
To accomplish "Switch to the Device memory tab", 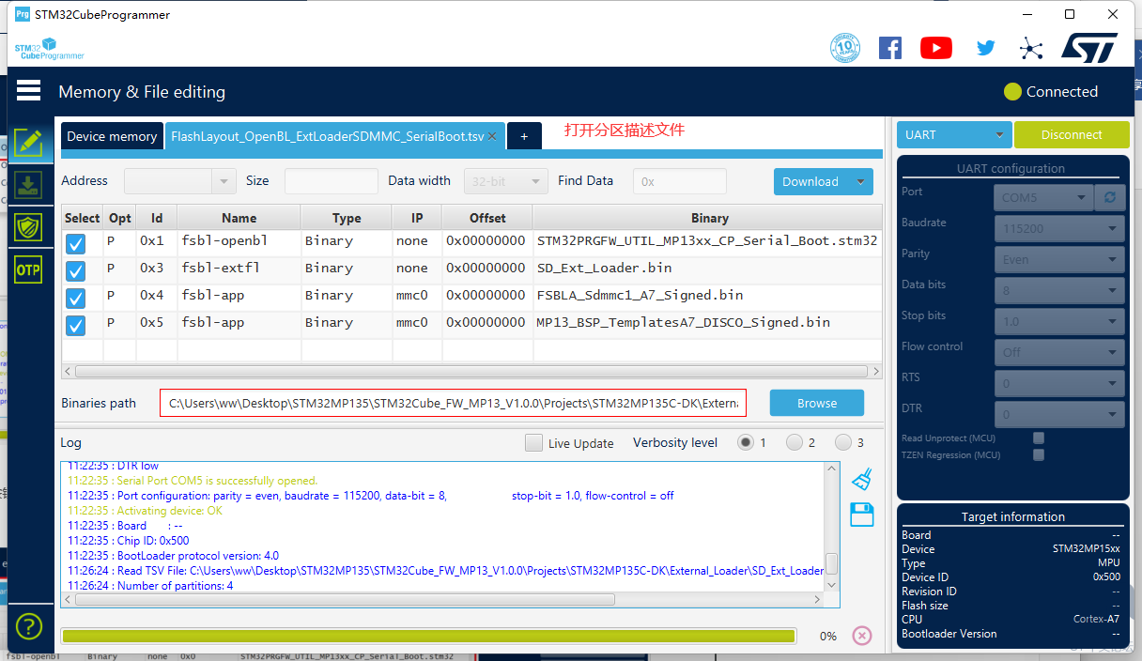I will pyautogui.click(x=112, y=136).
